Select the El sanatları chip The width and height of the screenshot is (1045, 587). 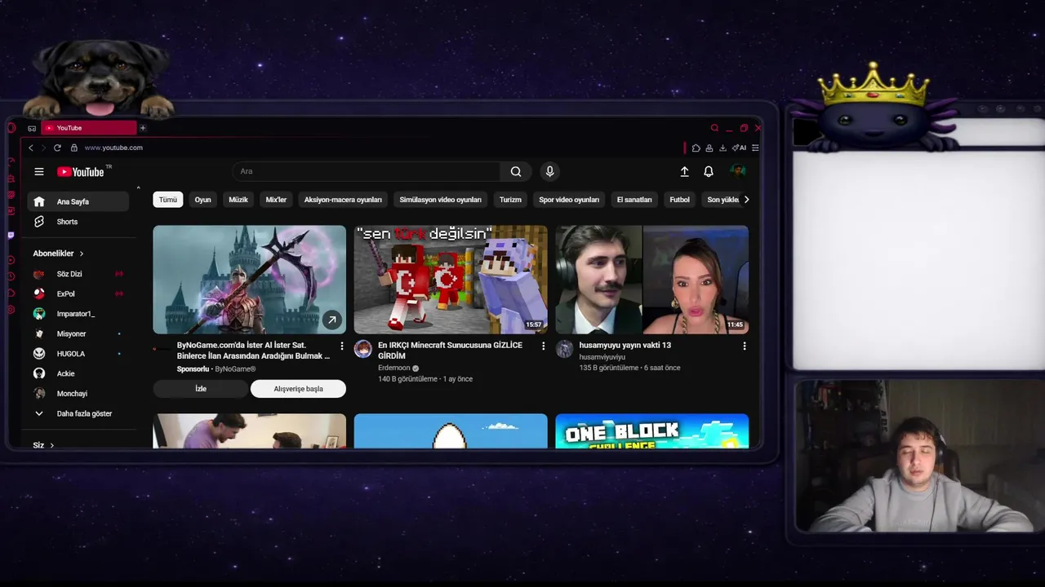[x=634, y=200]
